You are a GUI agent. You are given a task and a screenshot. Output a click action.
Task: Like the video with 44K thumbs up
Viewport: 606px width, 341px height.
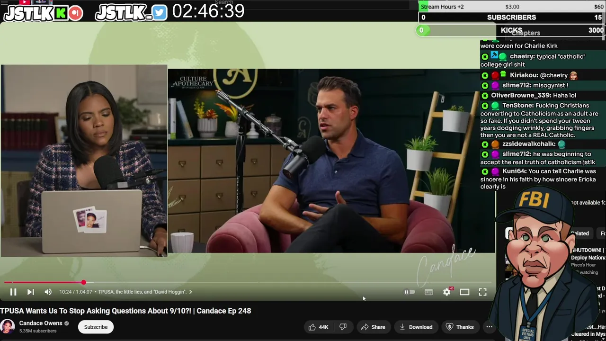[319, 327]
